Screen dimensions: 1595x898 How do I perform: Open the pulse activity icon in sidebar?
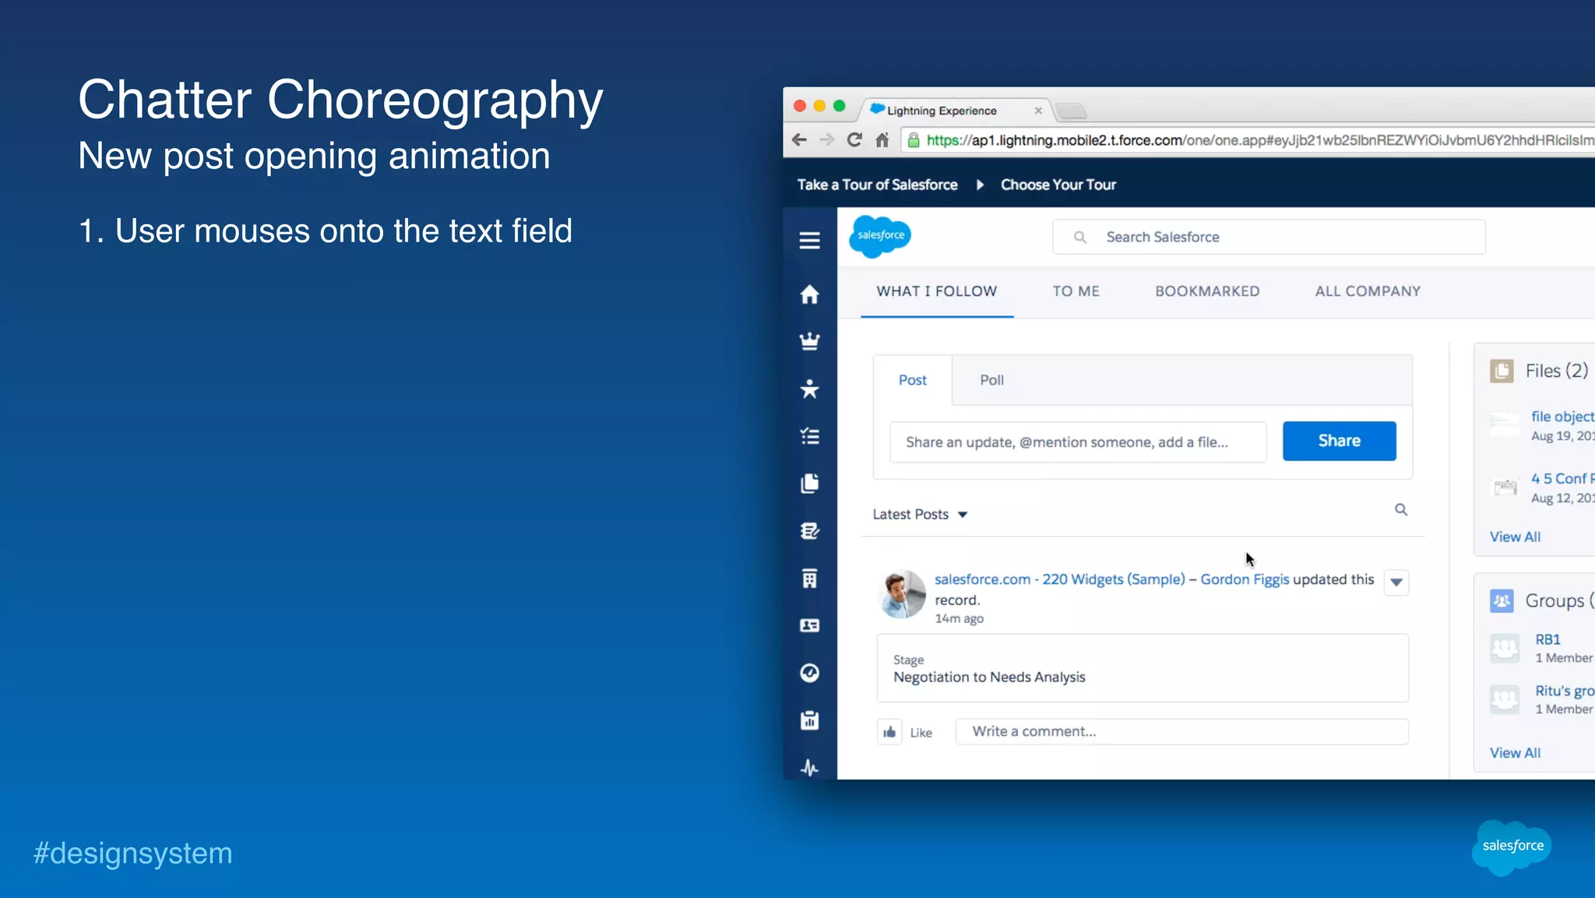(809, 768)
